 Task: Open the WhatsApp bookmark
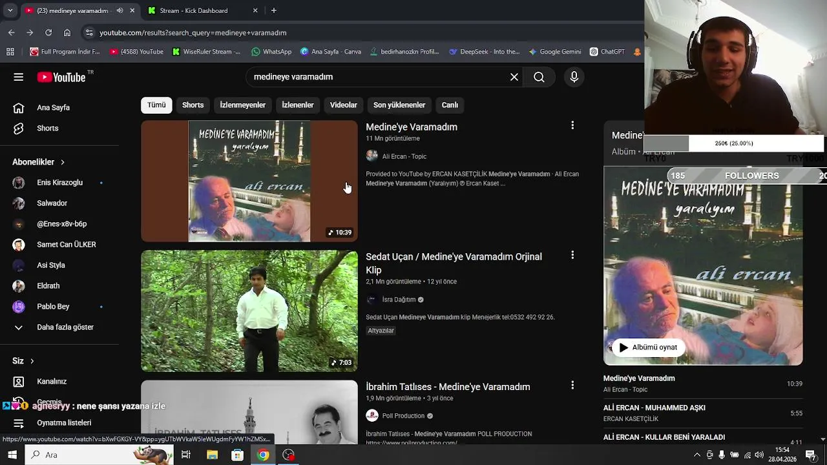click(x=271, y=52)
